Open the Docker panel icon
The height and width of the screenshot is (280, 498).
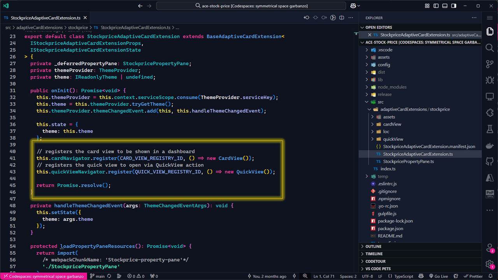coord(489,145)
